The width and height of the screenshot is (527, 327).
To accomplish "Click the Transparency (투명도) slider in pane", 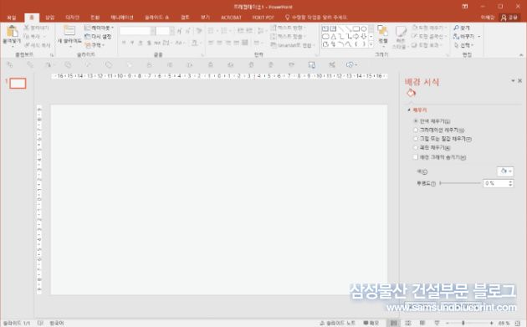I will [x=460, y=183].
